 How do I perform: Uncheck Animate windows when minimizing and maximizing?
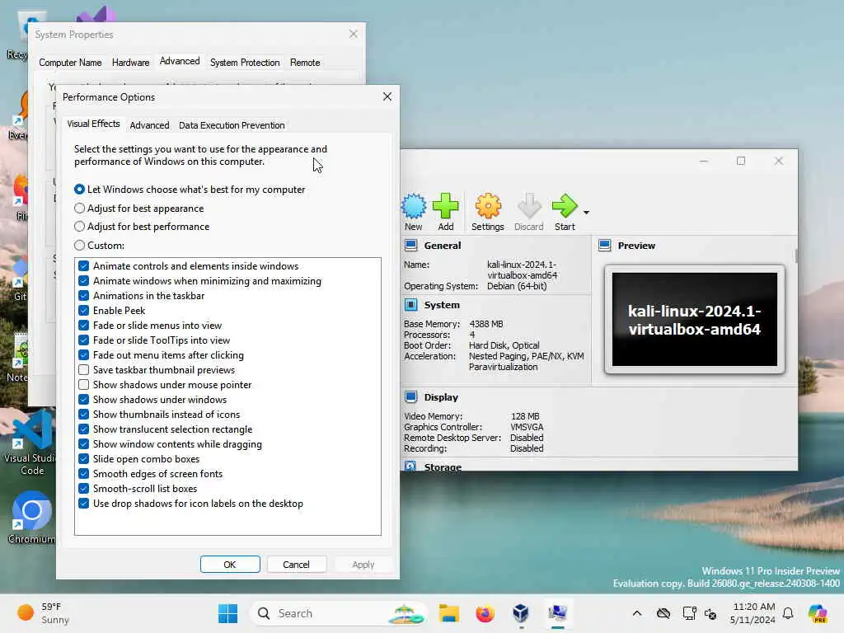(x=83, y=281)
